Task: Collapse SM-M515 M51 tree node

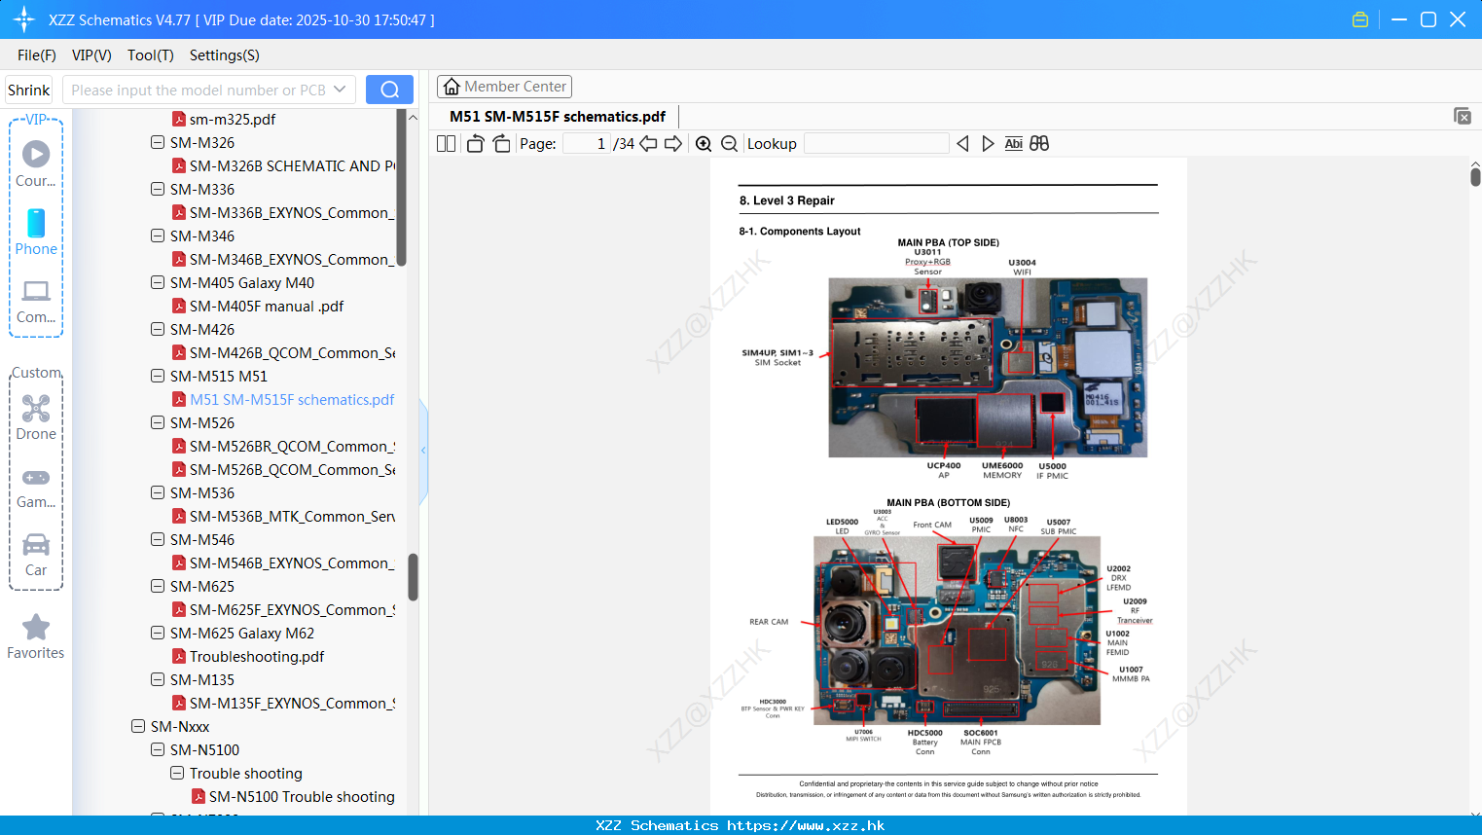Action: coord(158,376)
